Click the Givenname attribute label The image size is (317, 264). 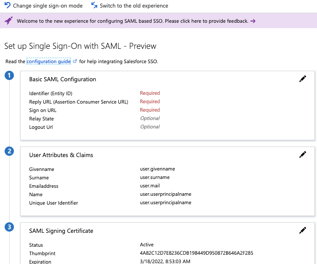click(42, 169)
